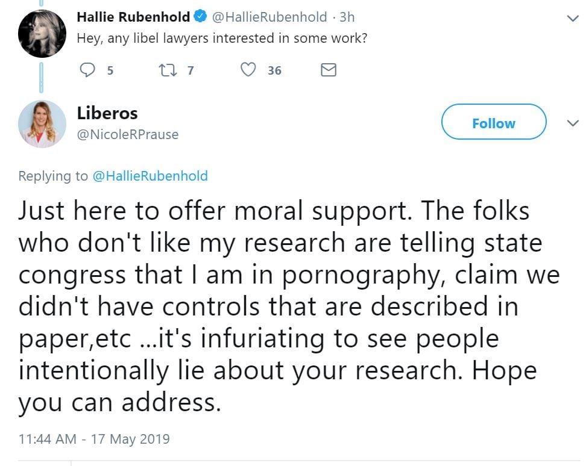Click the reply icon on Hallie's tweet
586x466 pixels.
(x=88, y=70)
